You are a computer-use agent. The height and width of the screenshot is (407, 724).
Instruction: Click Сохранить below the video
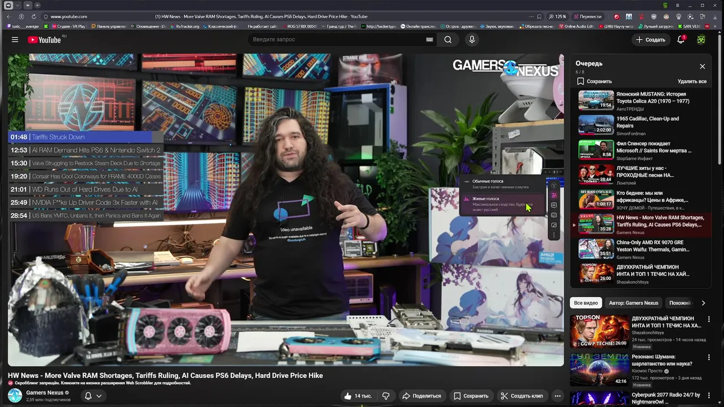[x=471, y=396]
